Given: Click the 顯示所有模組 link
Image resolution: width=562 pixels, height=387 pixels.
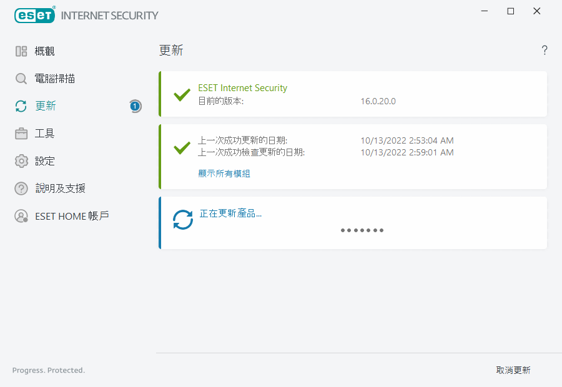Looking at the screenshot, I should 224,174.
